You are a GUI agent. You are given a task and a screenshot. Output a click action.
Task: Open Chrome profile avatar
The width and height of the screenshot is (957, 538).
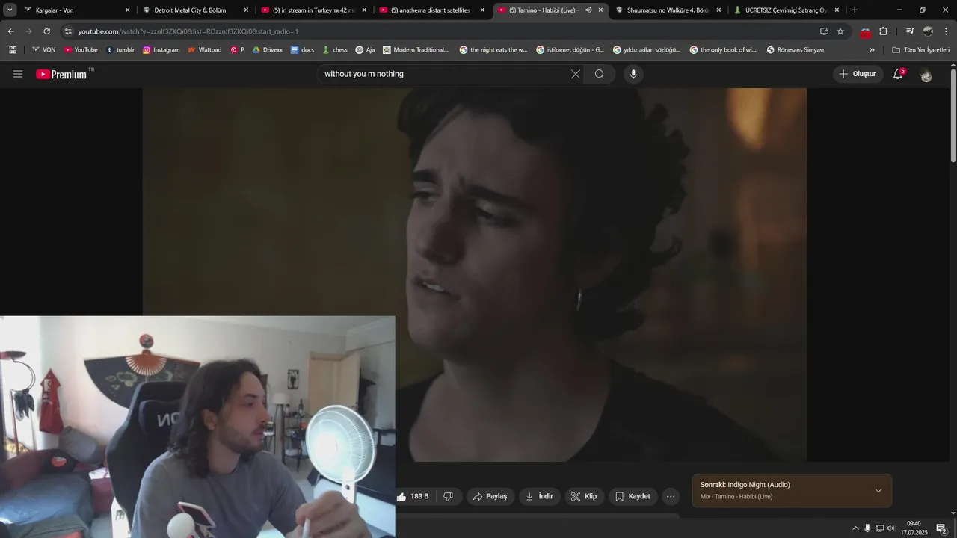tap(928, 31)
